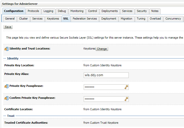Click 'from Custom Identity Keystore' beside Certificate Location
This screenshot has height=128, width=184.
(x=103, y=109)
